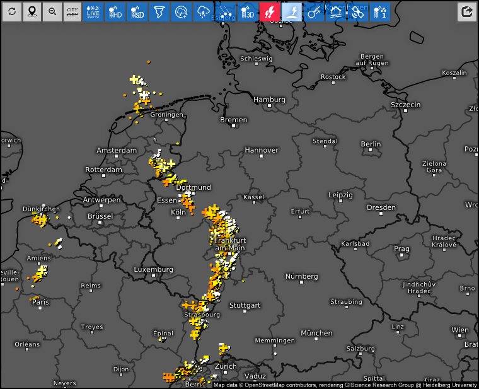Click the Rostock city label
The width and height of the screenshot is (479, 389).
point(333,77)
